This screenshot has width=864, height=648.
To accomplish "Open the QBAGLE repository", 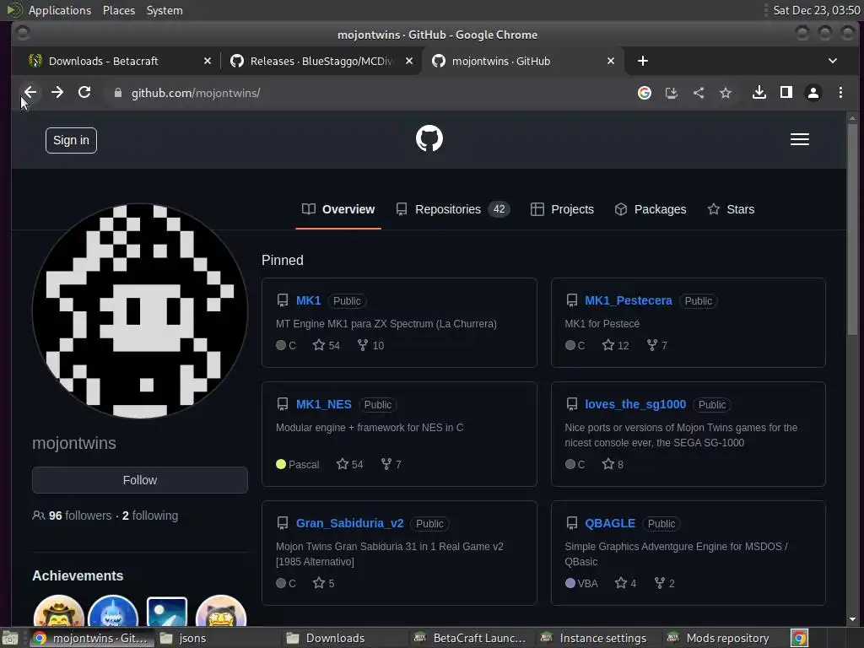I will coord(610,523).
